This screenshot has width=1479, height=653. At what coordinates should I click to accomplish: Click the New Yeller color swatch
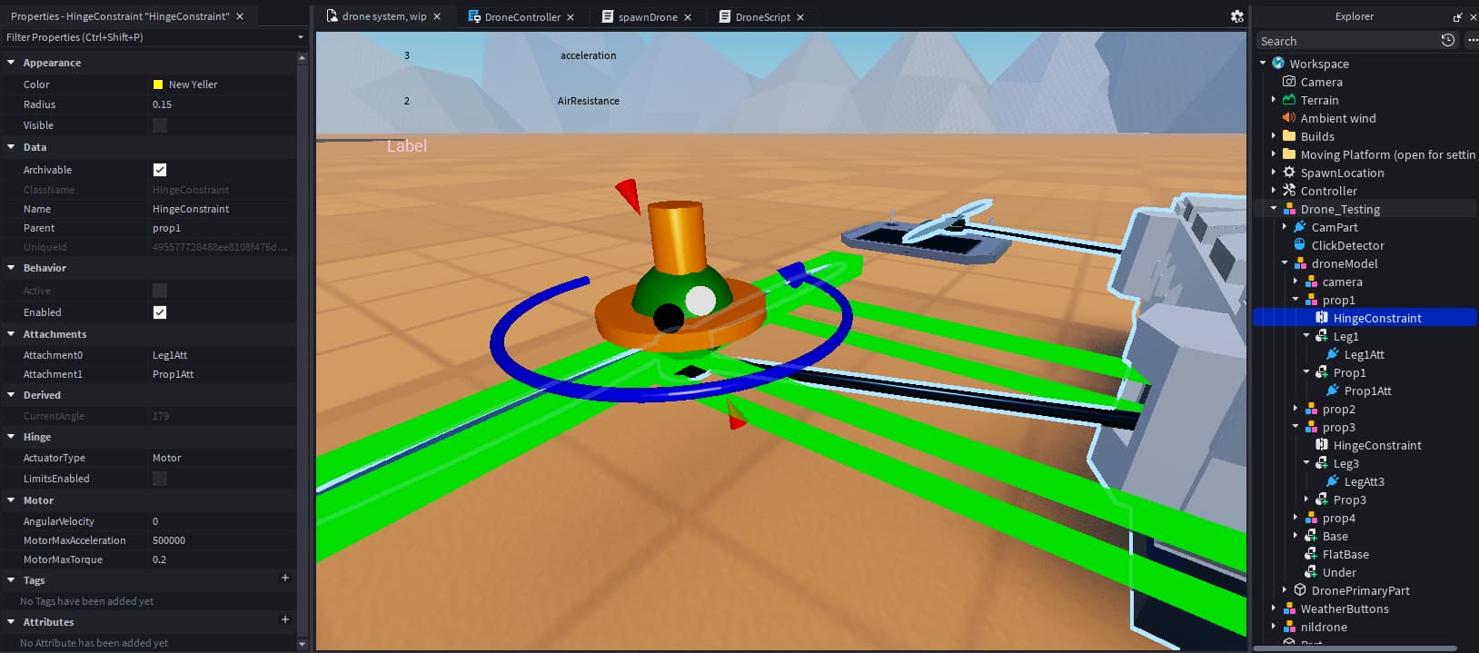(x=158, y=84)
